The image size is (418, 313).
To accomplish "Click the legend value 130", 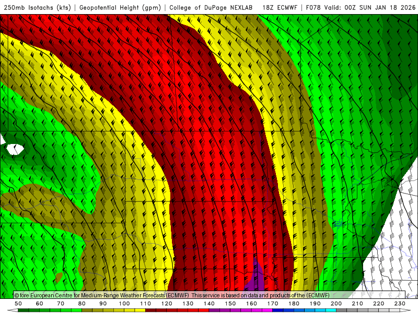I will tap(188, 304).
